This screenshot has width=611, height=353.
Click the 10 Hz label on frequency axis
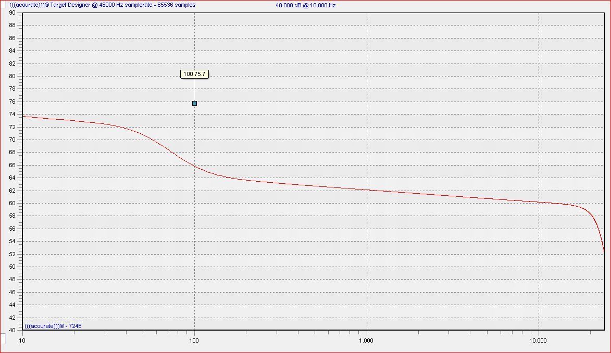22,341
